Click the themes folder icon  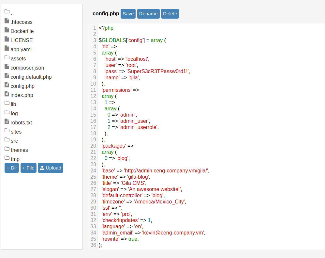click(7, 149)
